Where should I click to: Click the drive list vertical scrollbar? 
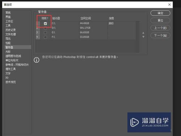[138, 37]
